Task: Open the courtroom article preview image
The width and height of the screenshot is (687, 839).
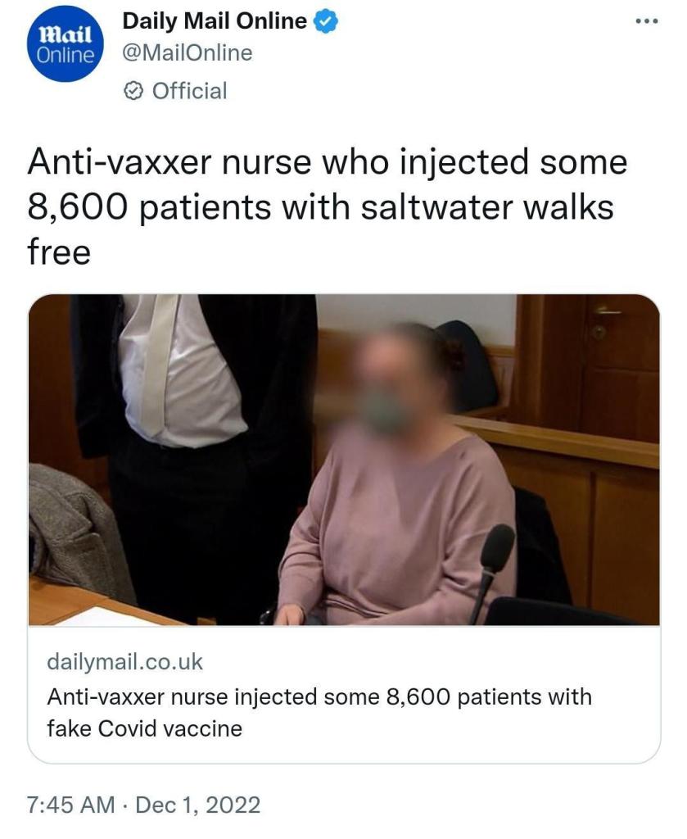Action: 344,460
